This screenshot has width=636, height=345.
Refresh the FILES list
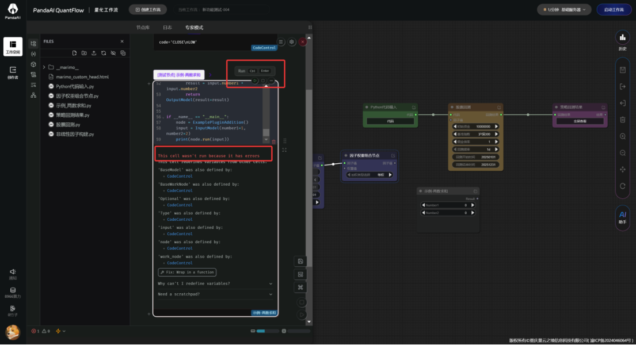(x=104, y=53)
